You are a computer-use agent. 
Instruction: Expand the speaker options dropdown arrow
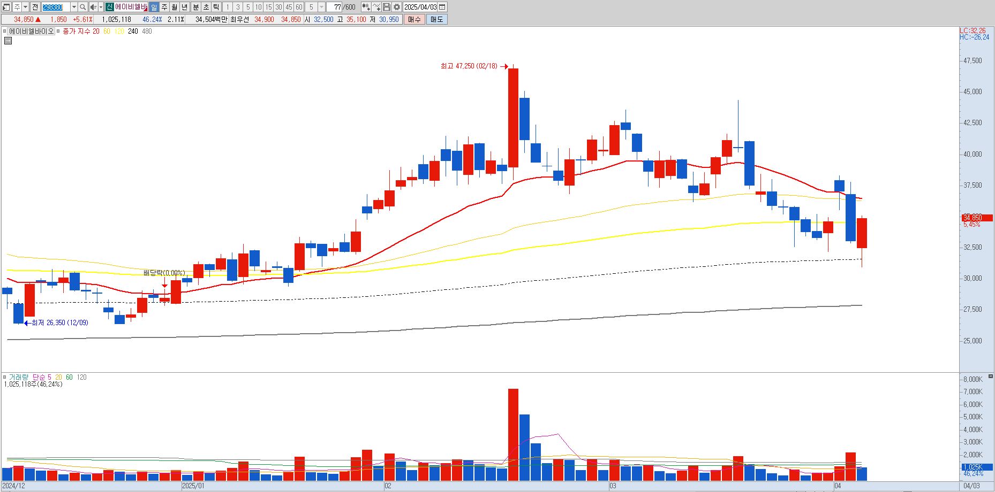click(101, 7)
